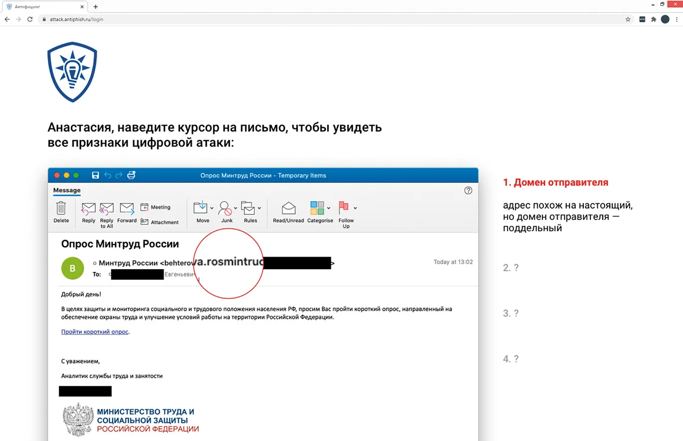Screen dimensions: 683x441
Task: Click the greeting text 'Добрый день!'
Action: 81,294
